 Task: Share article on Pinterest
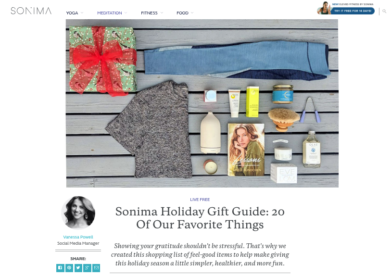pos(69,268)
